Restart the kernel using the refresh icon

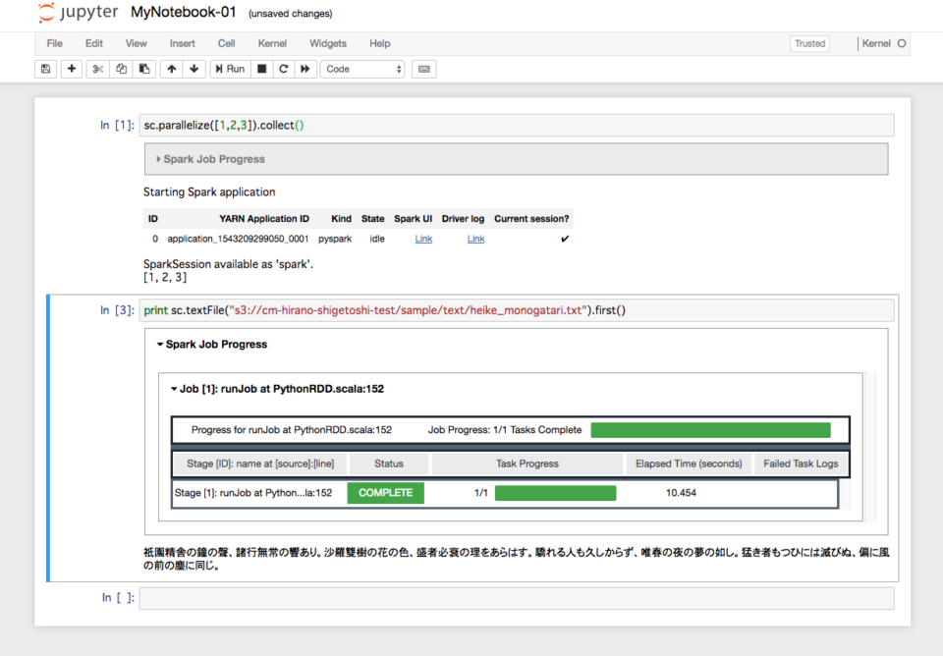pos(283,69)
